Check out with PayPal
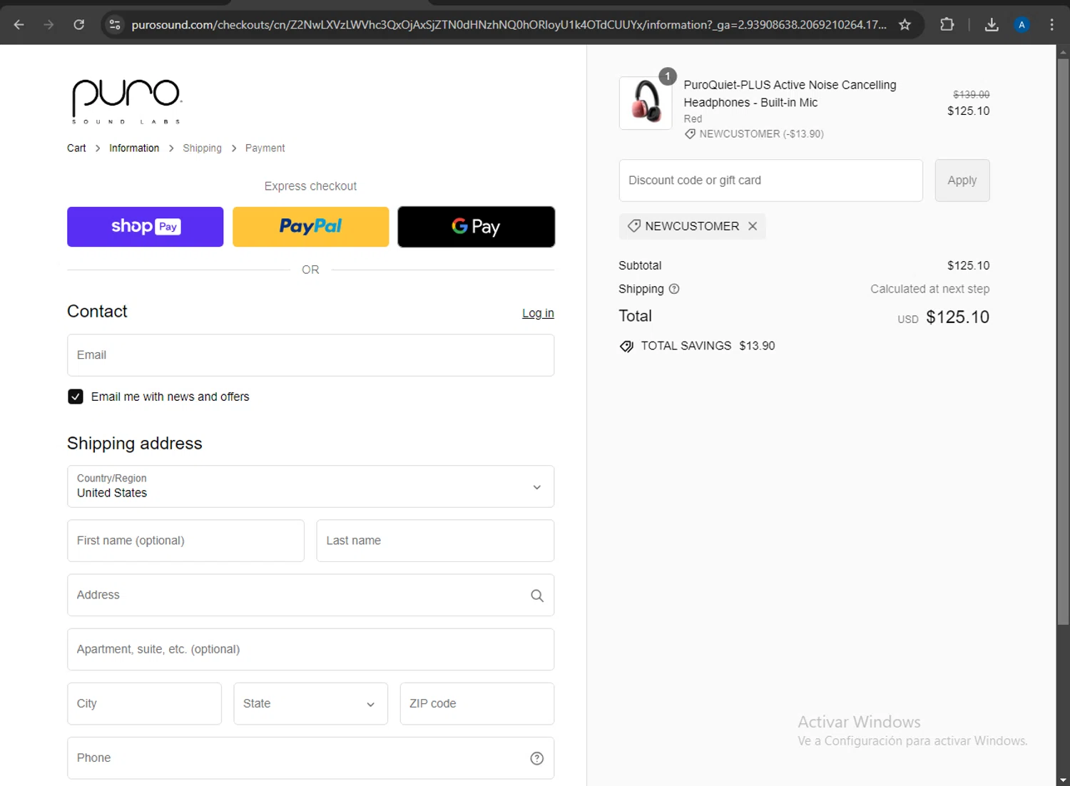The width and height of the screenshot is (1070, 786). [310, 227]
